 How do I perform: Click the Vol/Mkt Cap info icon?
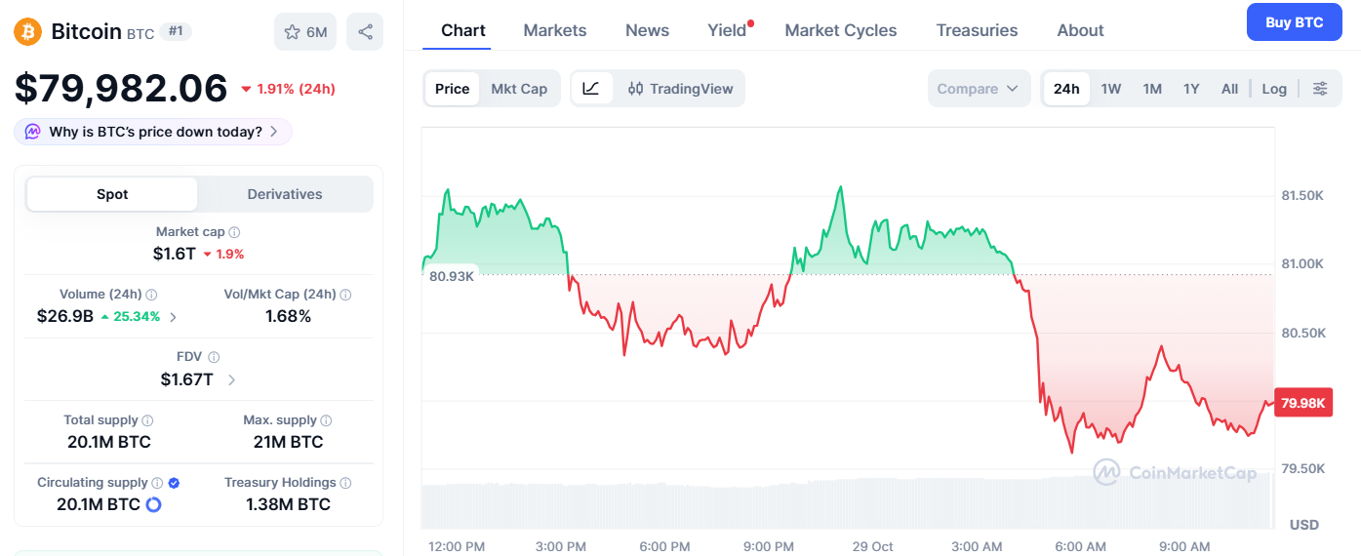coord(345,295)
